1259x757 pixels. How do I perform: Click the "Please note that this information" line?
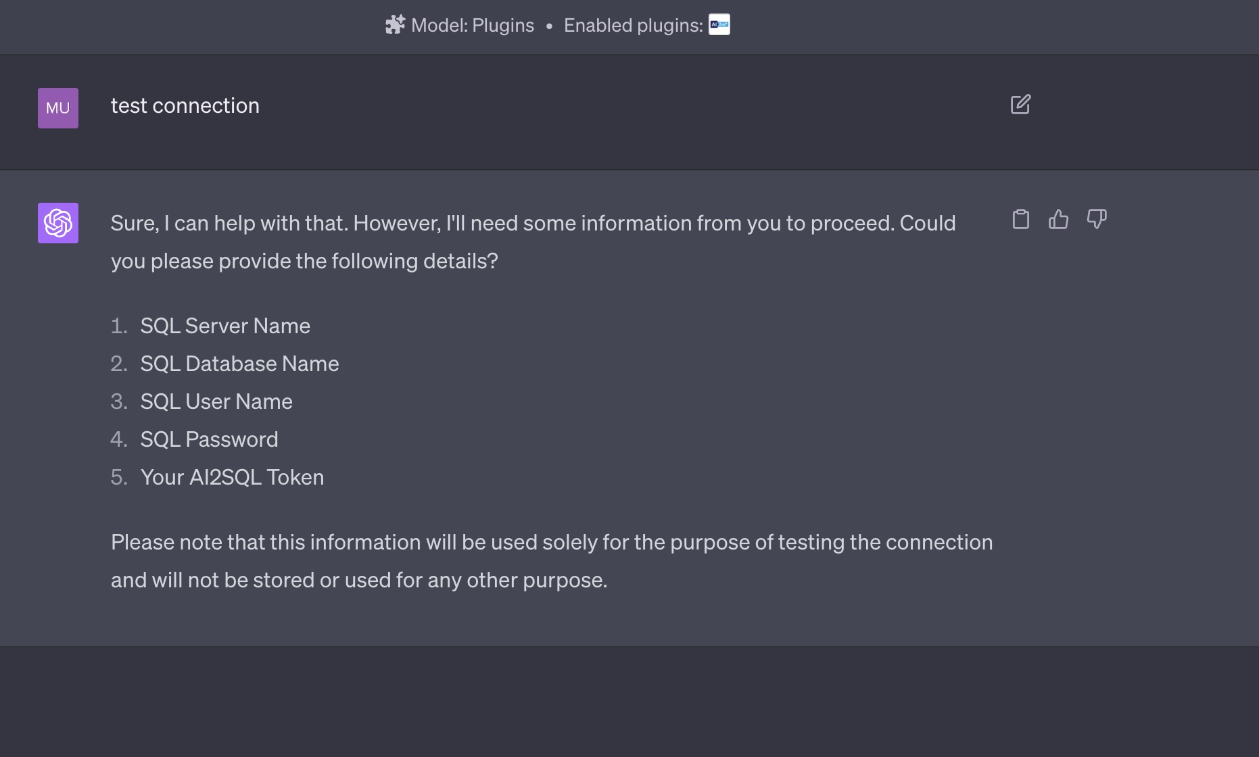(552, 543)
